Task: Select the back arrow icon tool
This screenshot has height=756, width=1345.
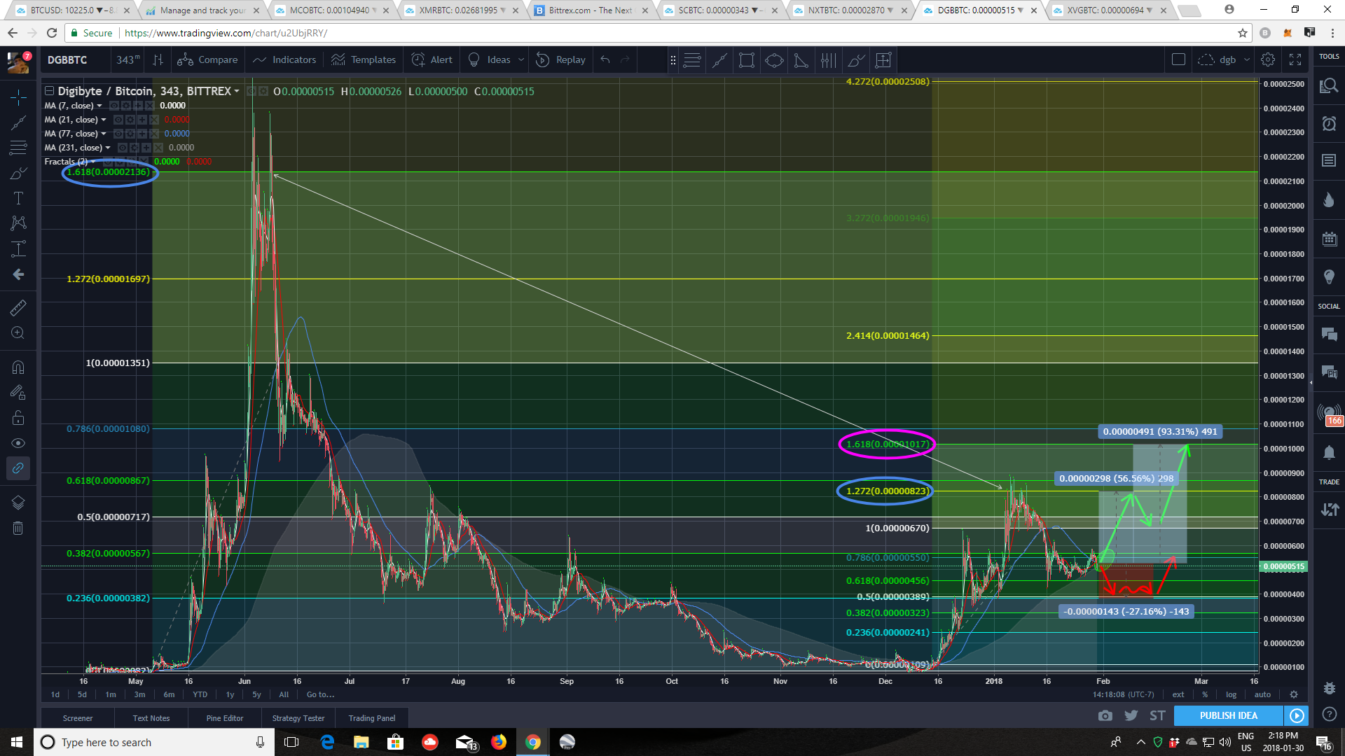Action: (18, 274)
